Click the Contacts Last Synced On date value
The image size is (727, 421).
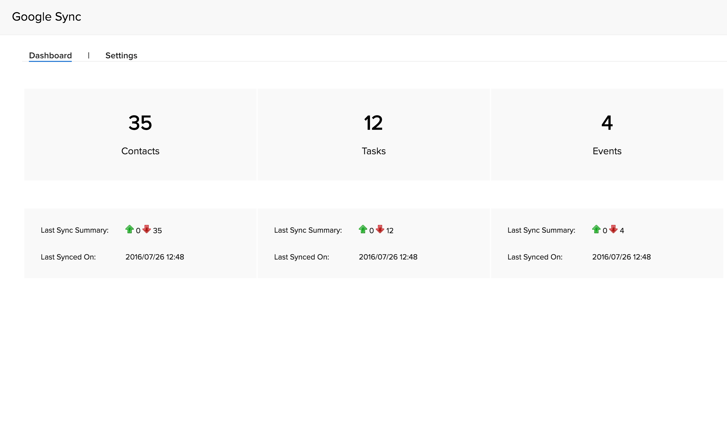point(155,257)
